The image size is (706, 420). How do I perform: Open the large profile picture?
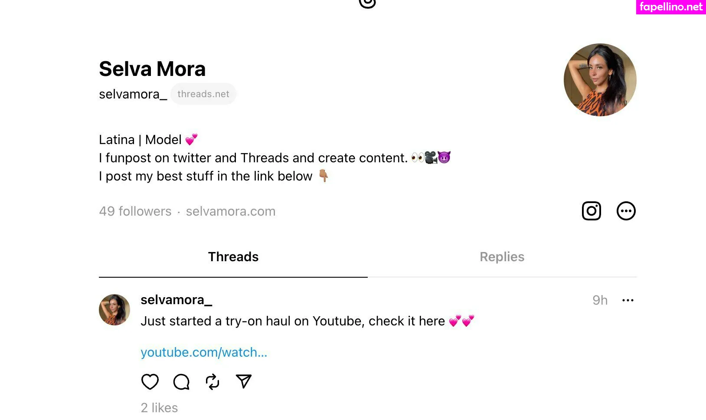pyautogui.click(x=600, y=80)
